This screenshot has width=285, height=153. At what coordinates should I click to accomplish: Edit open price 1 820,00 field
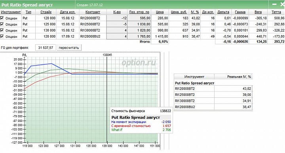click(x=139, y=30)
